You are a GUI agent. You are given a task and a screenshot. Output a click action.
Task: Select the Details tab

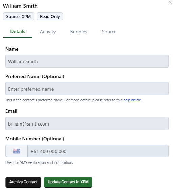[x=18, y=32]
